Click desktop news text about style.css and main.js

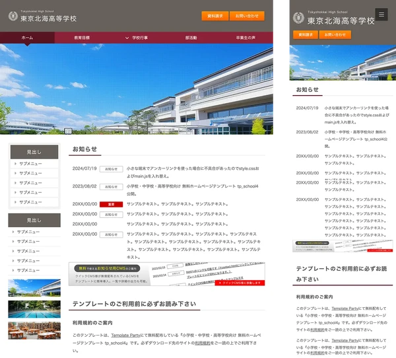tap(193, 172)
